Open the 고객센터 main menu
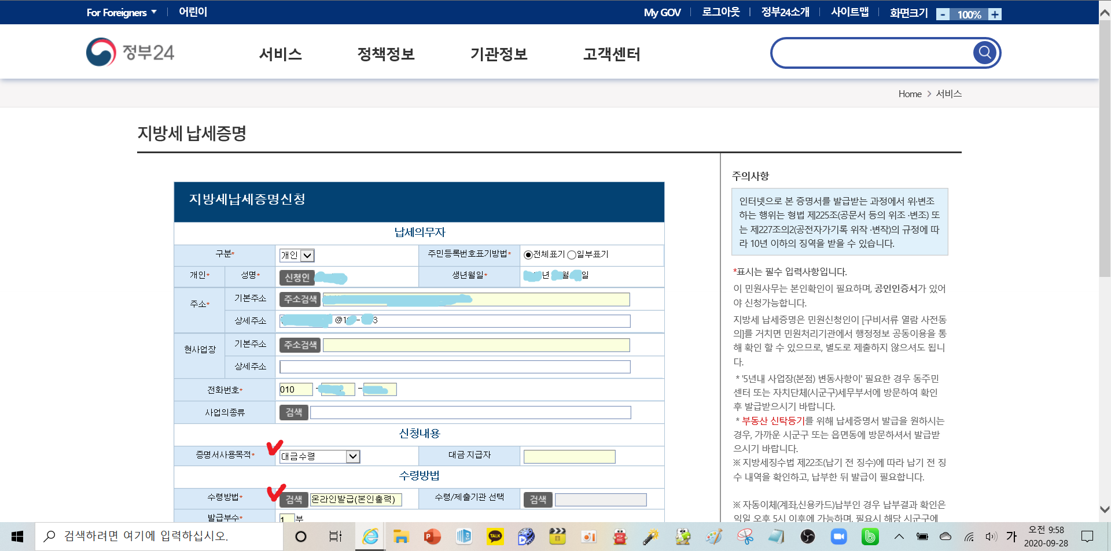Viewport: 1111px width, 551px height. [612, 54]
